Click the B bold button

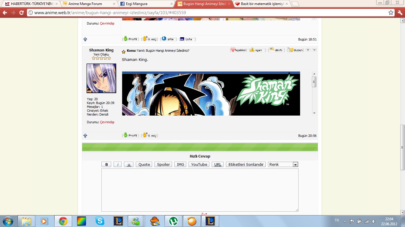pos(106,164)
